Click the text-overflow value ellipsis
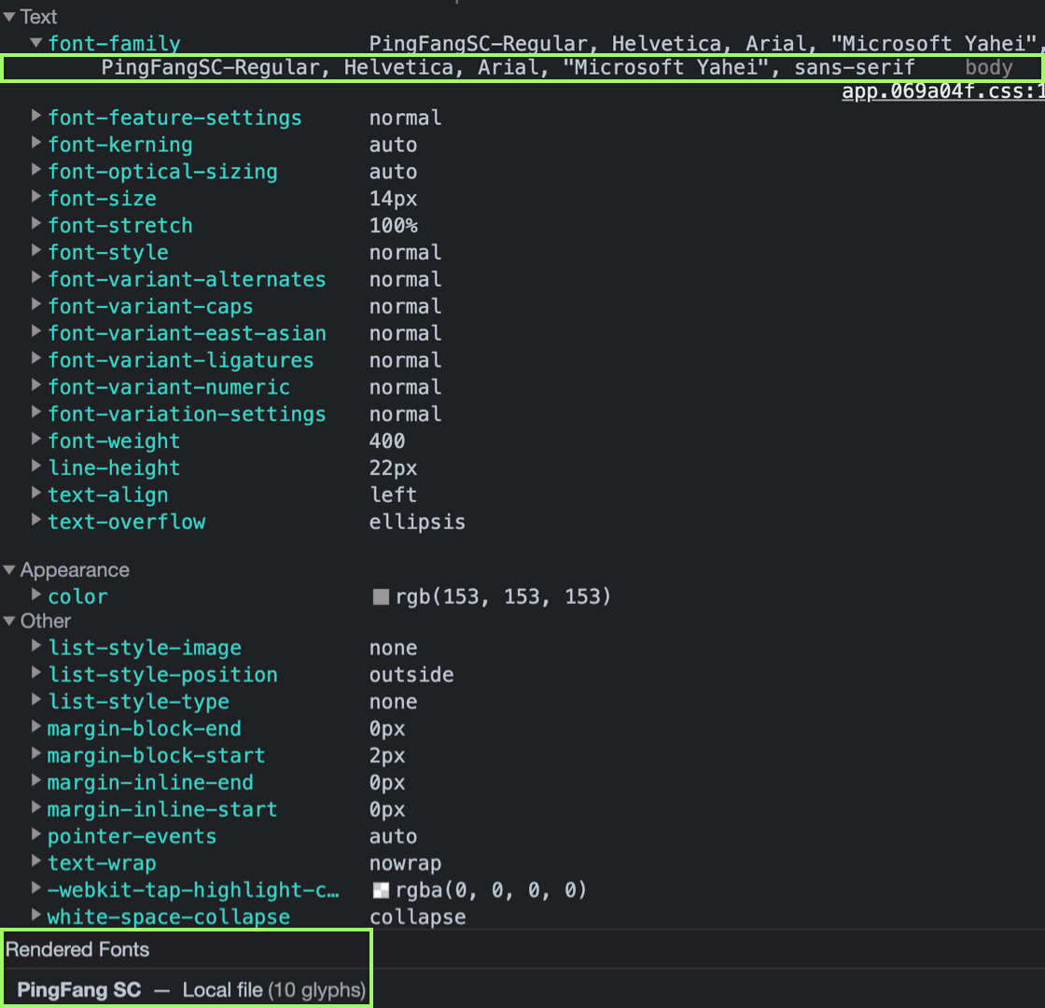 [417, 522]
